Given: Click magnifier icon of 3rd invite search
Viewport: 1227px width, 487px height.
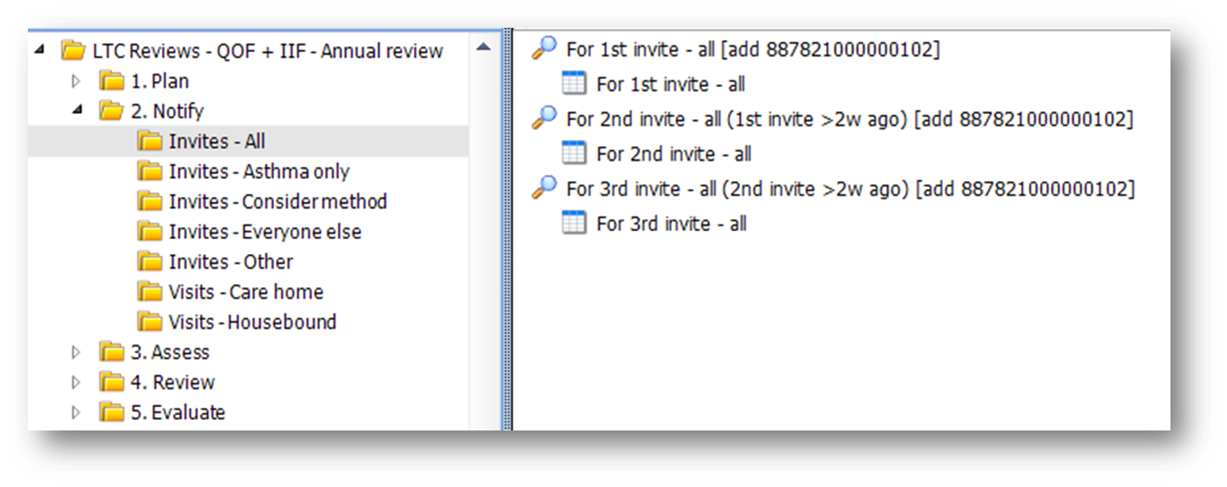Looking at the screenshot, I should click(544, 187).
